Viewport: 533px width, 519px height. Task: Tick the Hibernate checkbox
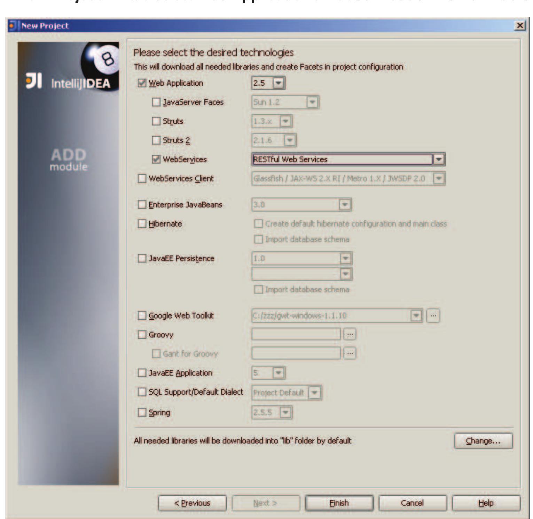(142, 223)
